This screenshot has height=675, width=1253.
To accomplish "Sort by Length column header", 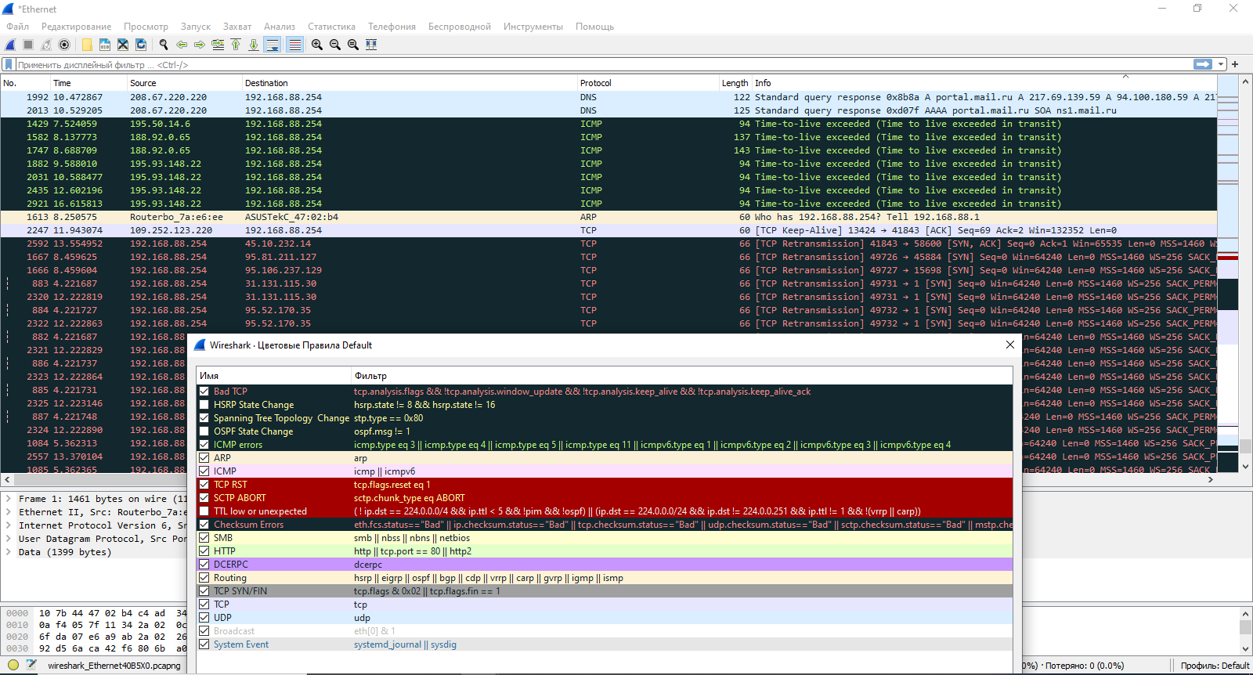I will (735, 83).
